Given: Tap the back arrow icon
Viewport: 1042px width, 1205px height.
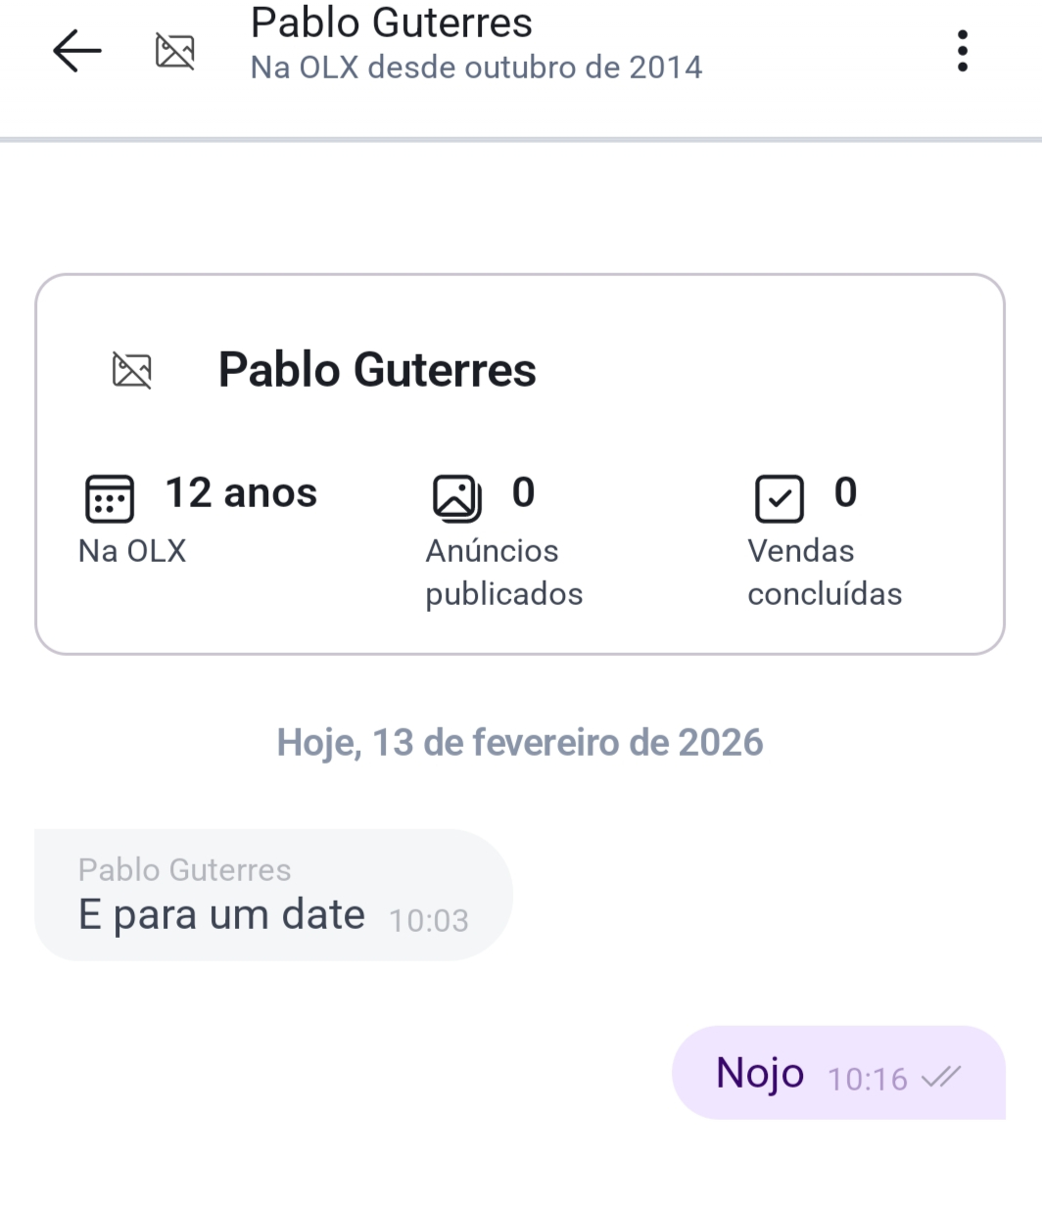Looking at the screenshot, I should 77,51.
